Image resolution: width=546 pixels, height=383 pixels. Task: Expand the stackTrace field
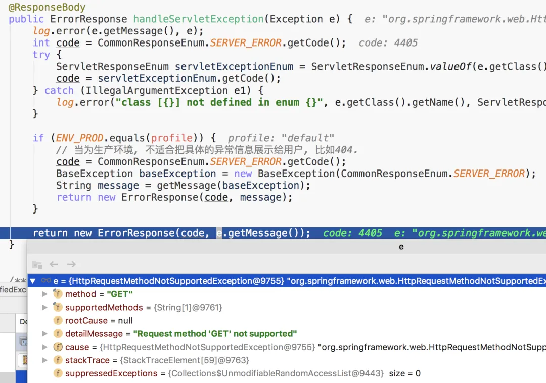[44, 360]
